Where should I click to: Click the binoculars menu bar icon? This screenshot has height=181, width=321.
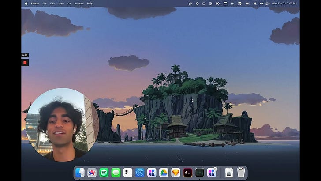(255, 4)
